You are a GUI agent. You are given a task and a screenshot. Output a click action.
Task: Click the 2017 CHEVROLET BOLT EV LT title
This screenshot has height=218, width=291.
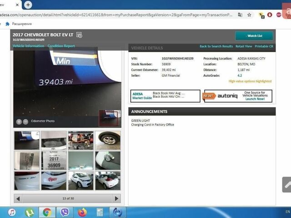click(x=43, y=35)
